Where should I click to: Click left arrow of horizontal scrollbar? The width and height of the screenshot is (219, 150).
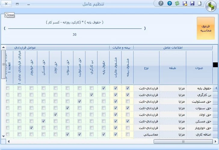8,142
